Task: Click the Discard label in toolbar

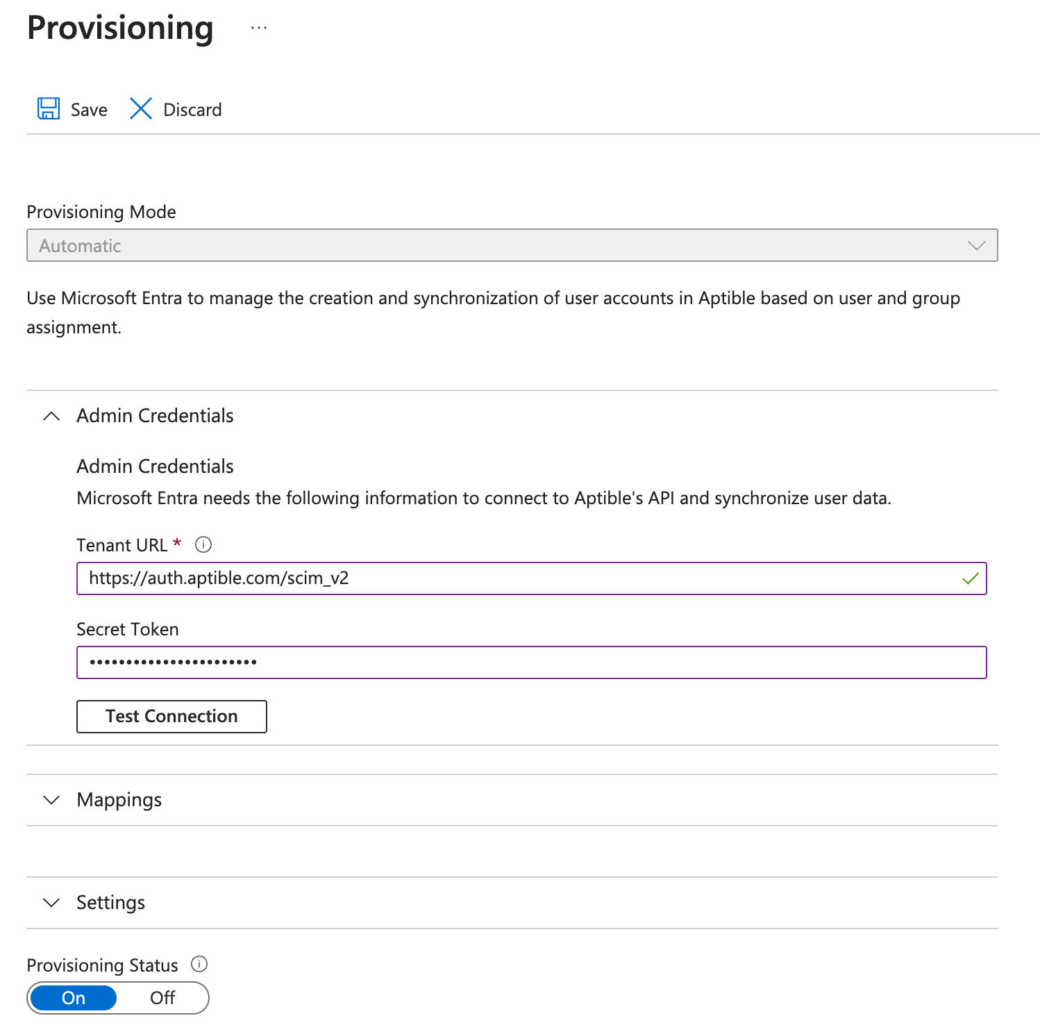Action: (192, 110)
